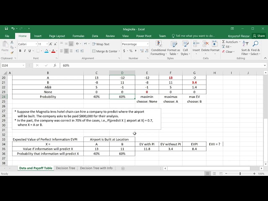This screenshot has width=268, height=201.
Task: Switch to the Decision Tree sheet tab
Action: click(x=65, y=168)
